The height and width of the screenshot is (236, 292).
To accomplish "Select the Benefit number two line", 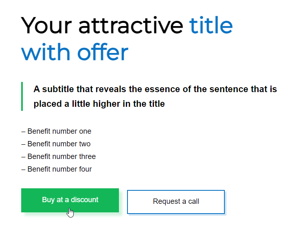I will pyautogui.click(x=59, y=144).
